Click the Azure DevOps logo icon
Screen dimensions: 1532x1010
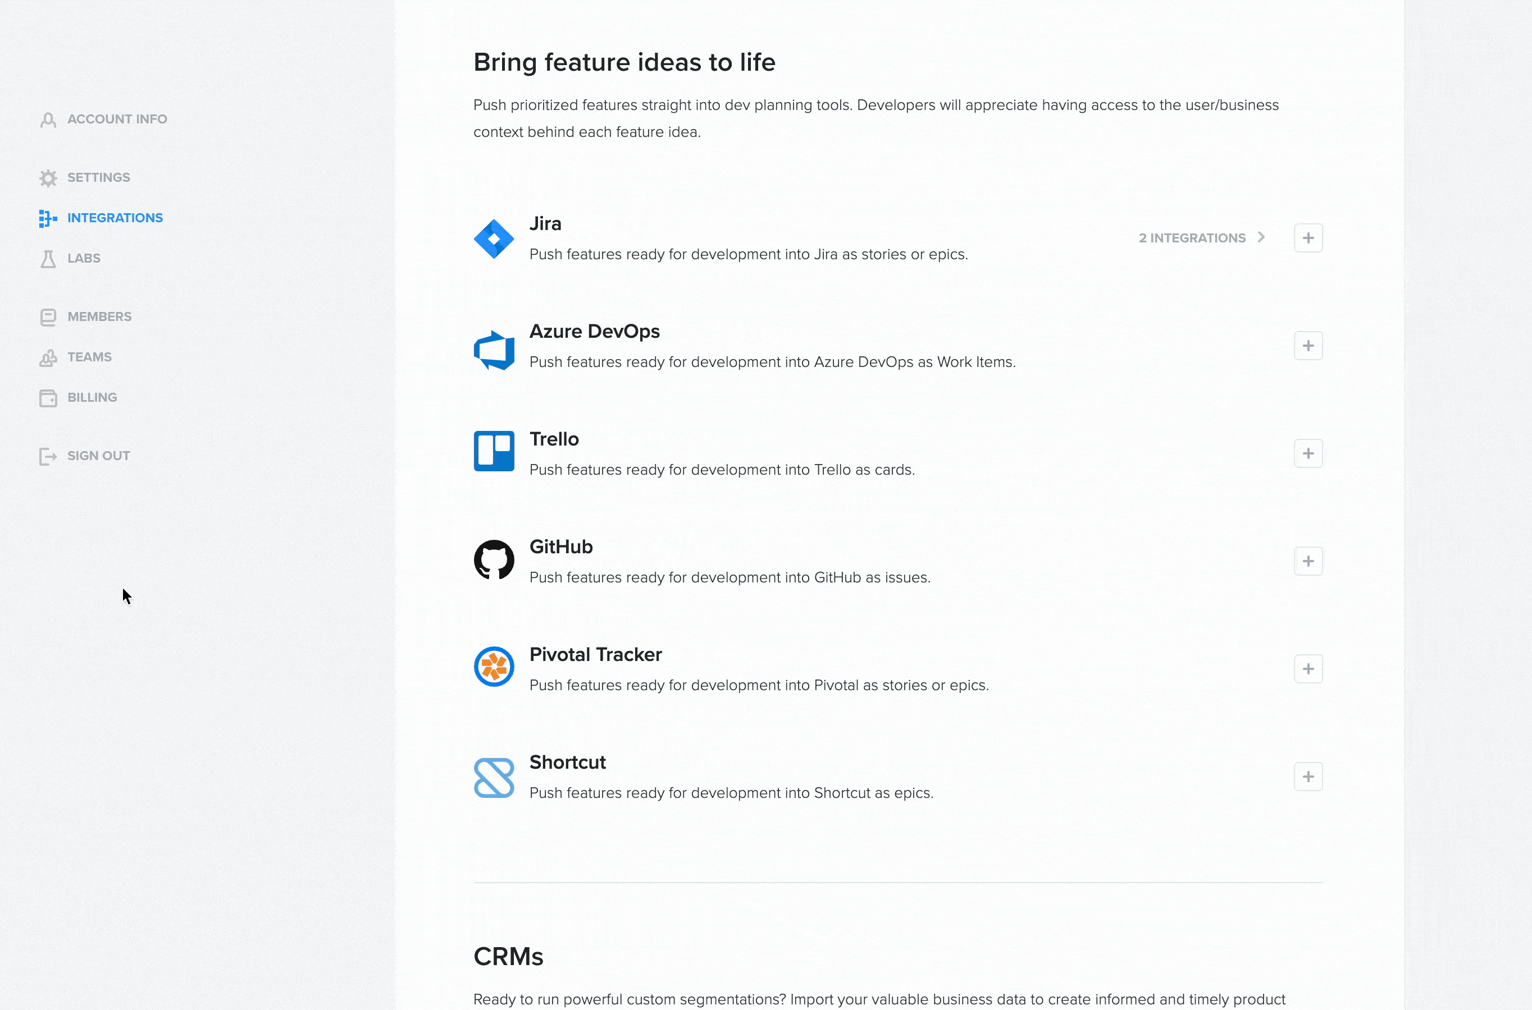493,348
